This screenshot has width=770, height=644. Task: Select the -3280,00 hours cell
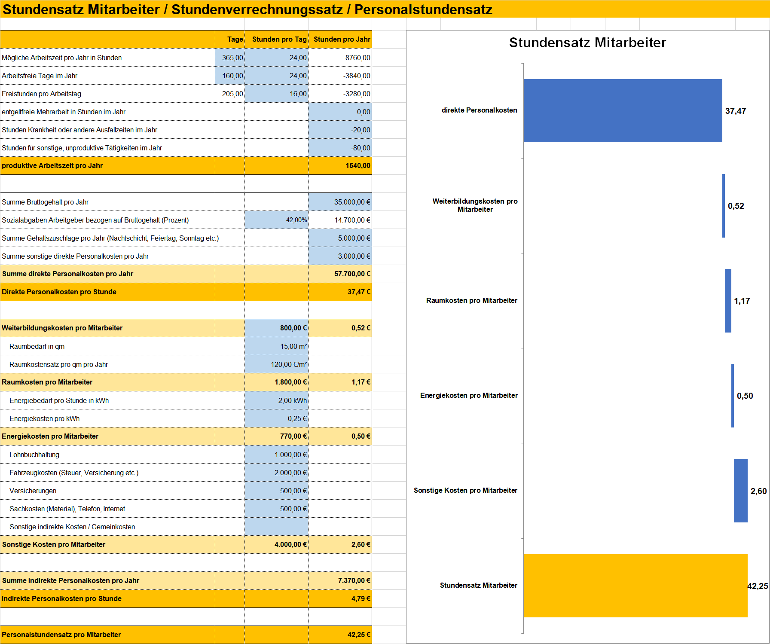tap(340, 94)
